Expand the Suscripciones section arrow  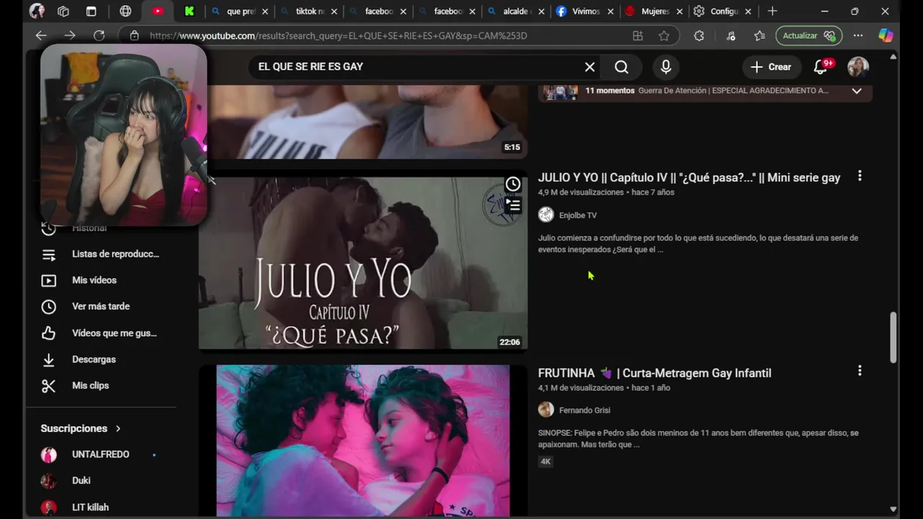click(x=118, y=428)
